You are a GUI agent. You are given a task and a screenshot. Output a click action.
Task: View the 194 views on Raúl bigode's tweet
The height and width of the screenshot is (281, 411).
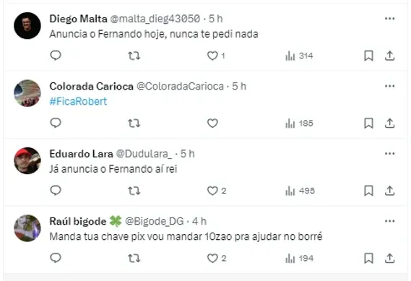pos(299,259)
